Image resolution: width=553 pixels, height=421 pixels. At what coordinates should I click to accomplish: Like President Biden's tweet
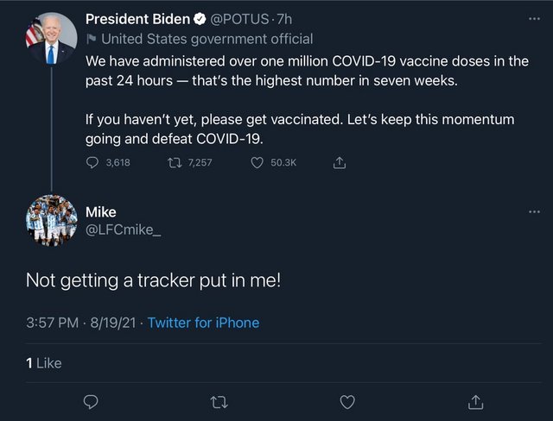pos(257,162)
